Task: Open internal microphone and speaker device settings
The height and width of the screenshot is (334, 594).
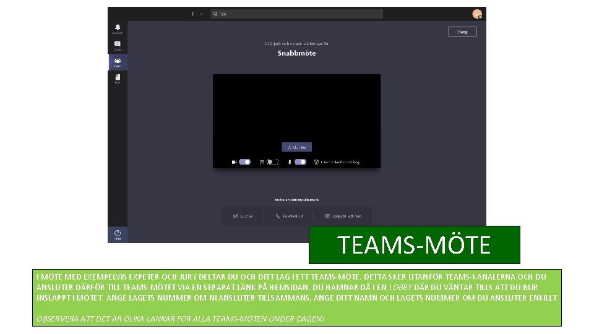Action: coord(337,162)
